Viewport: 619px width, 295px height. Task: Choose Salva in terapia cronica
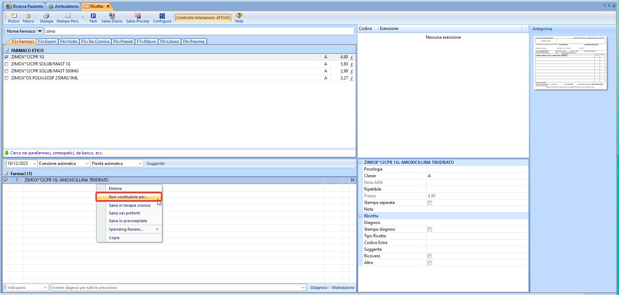tap(129, 205)
